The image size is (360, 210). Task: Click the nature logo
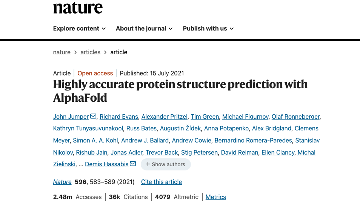pyautogui.click(x=78, y=8)
